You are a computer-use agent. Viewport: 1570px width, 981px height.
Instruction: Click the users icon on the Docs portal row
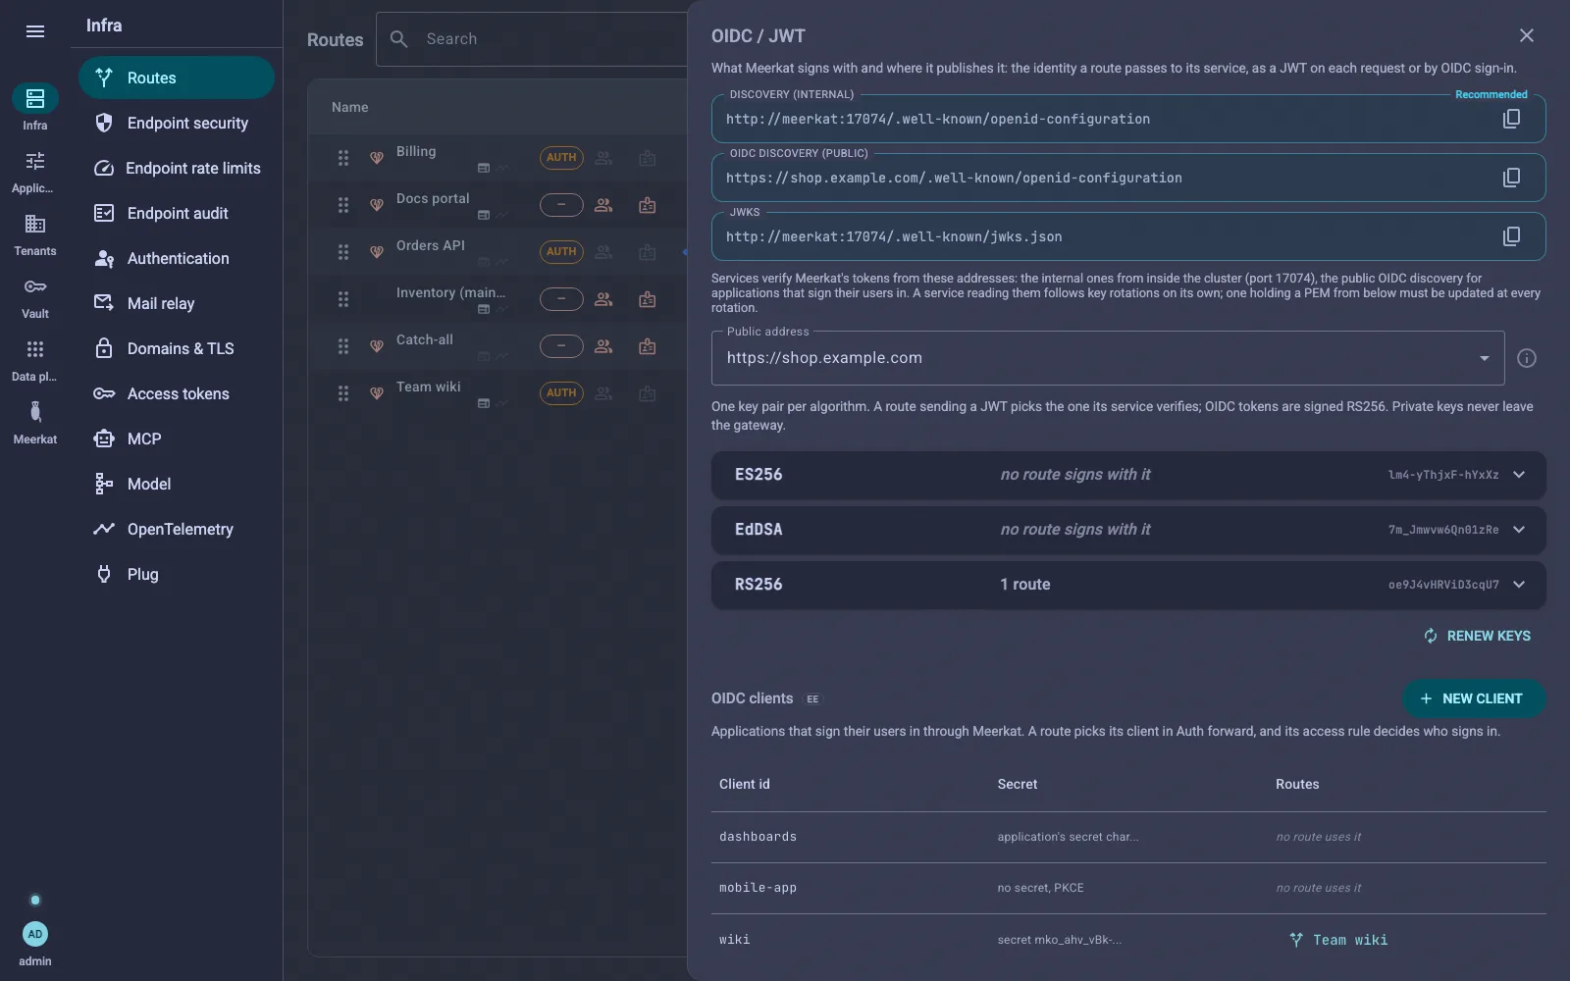click(x=603, y=205)
